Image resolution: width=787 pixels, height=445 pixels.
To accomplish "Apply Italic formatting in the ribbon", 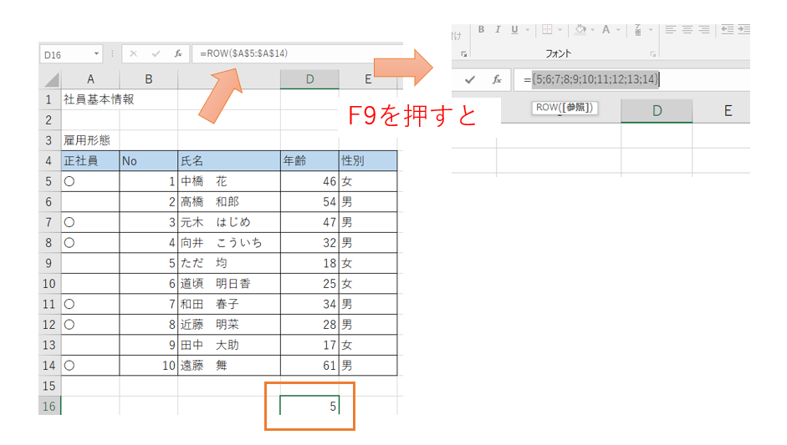I will pos(498,29).
